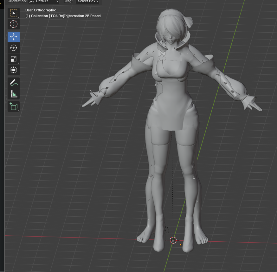Screen dimensions: 277x272
Task: Click the Add Cube tool
Action: tap(14, 107)
